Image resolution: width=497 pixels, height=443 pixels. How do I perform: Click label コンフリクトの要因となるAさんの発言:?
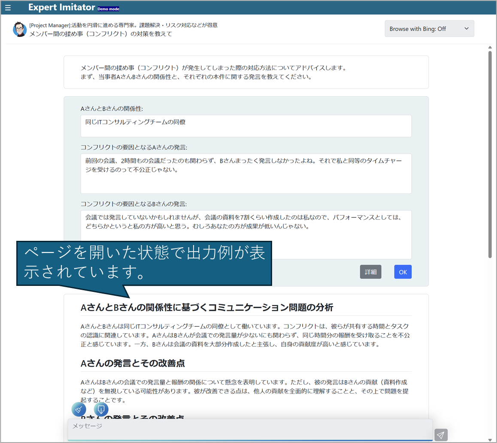point(134,148)
